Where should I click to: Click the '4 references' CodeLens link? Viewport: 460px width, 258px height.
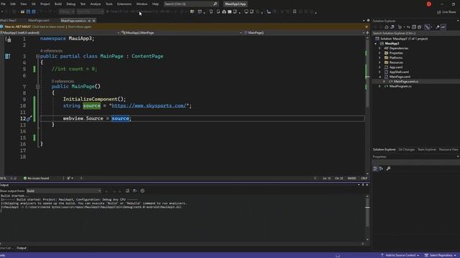(x=51, y=51)
